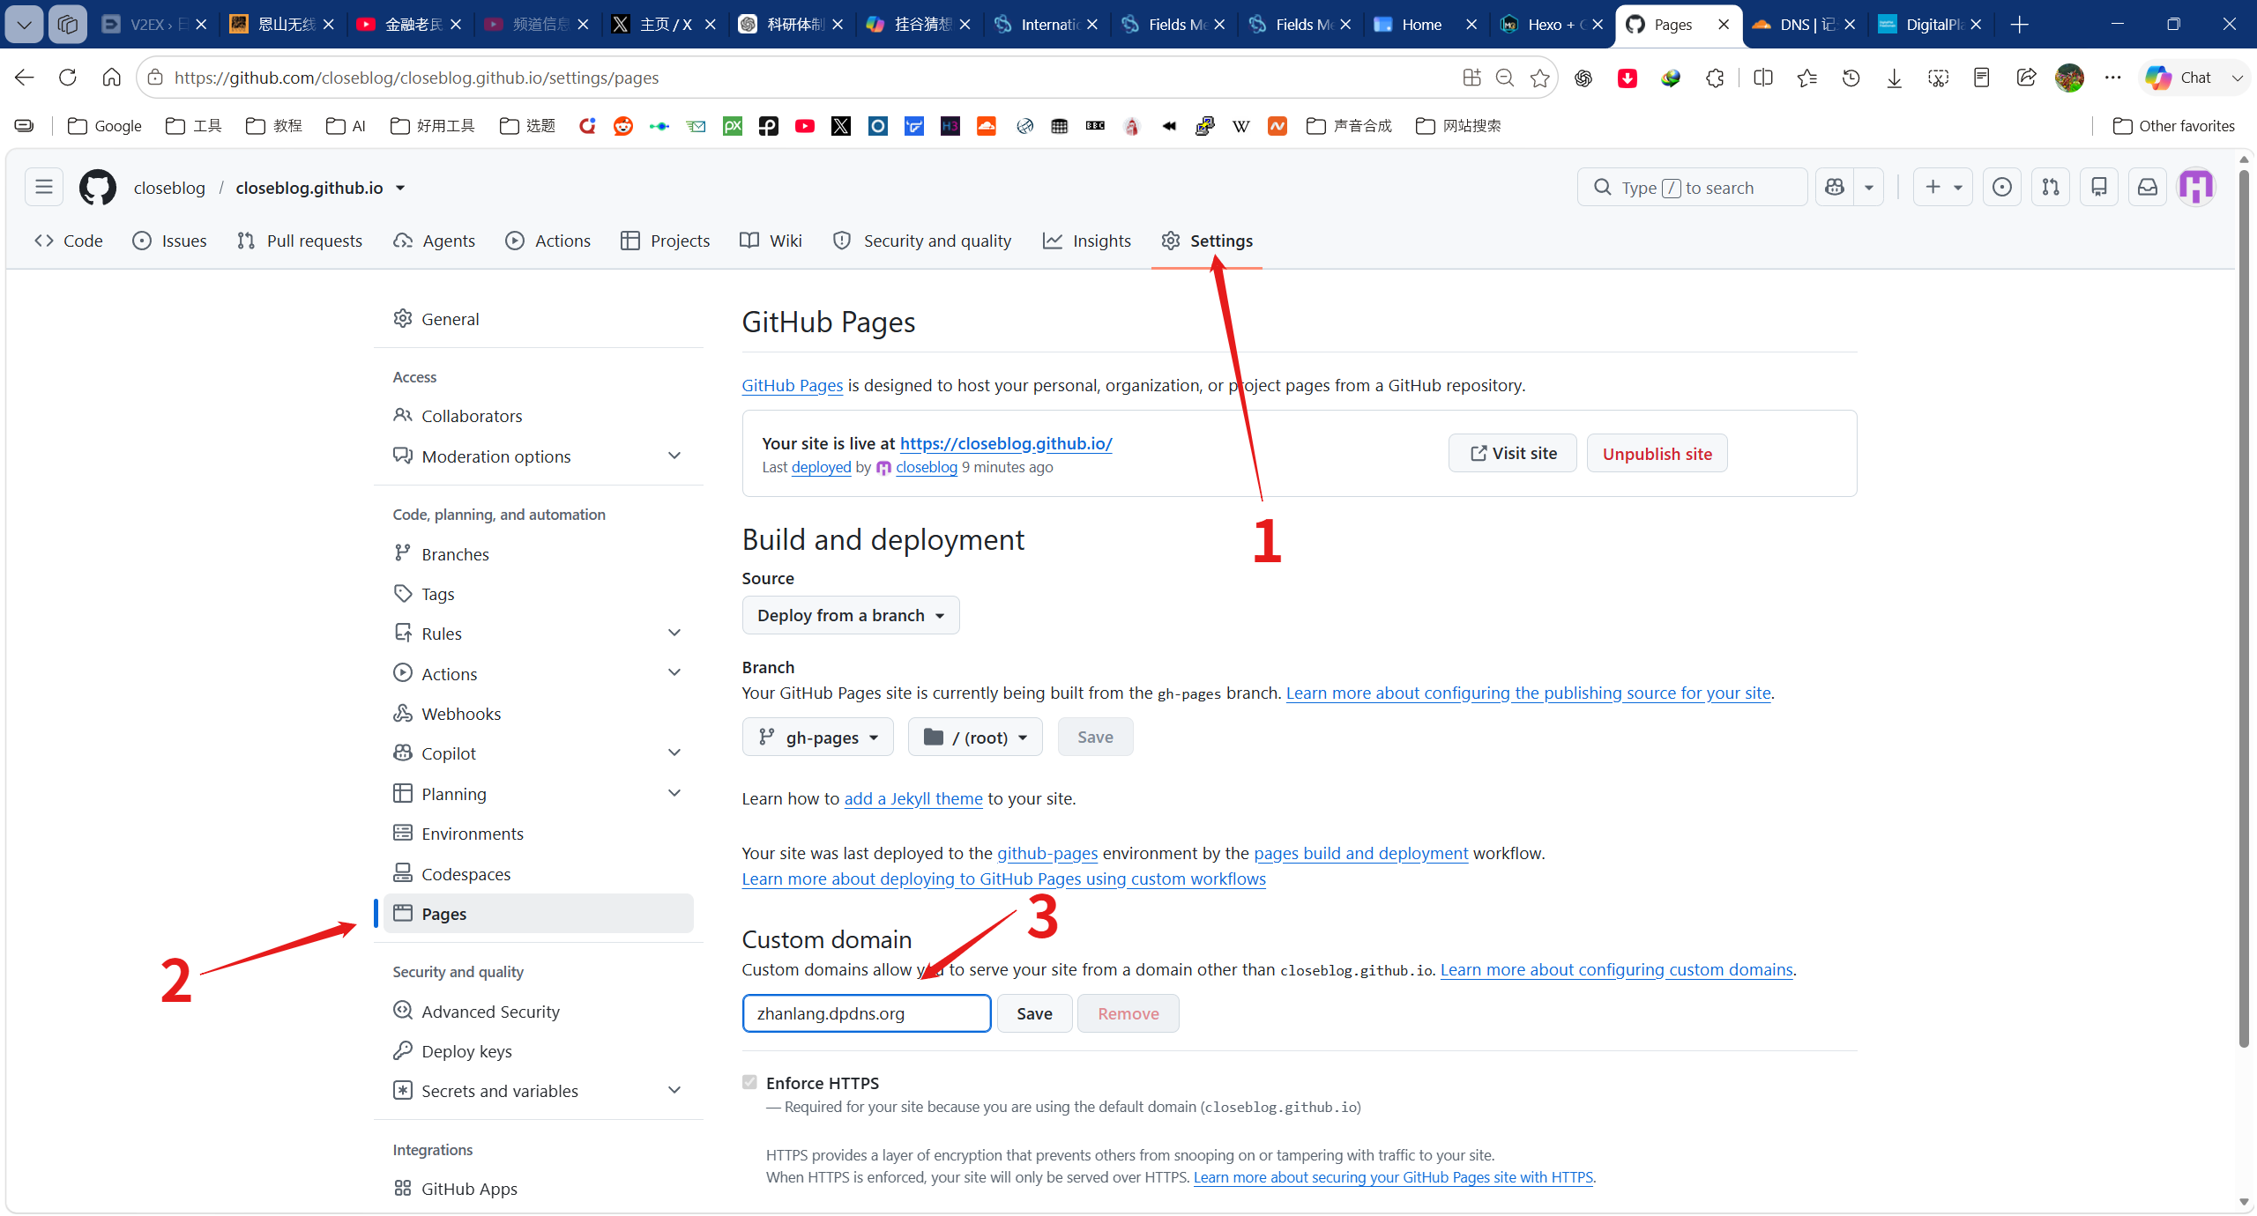Expand the Copilot sidebar section

click(x=674, y=753)
